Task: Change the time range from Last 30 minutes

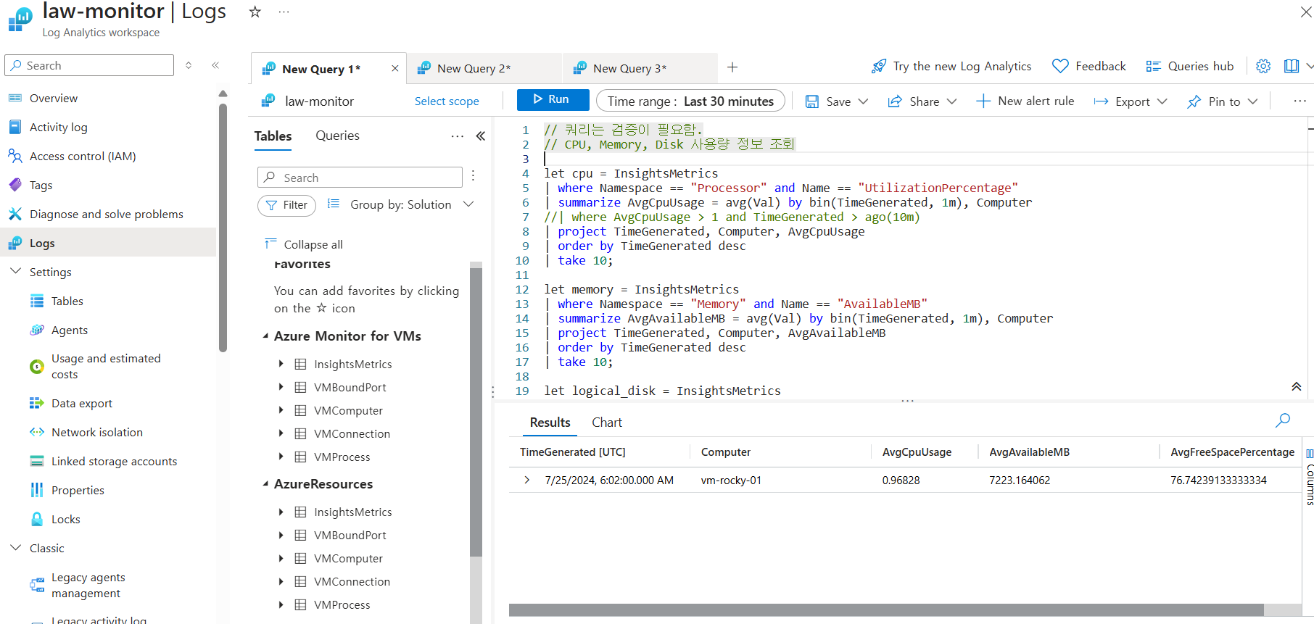Action: (x=690, y=101)
